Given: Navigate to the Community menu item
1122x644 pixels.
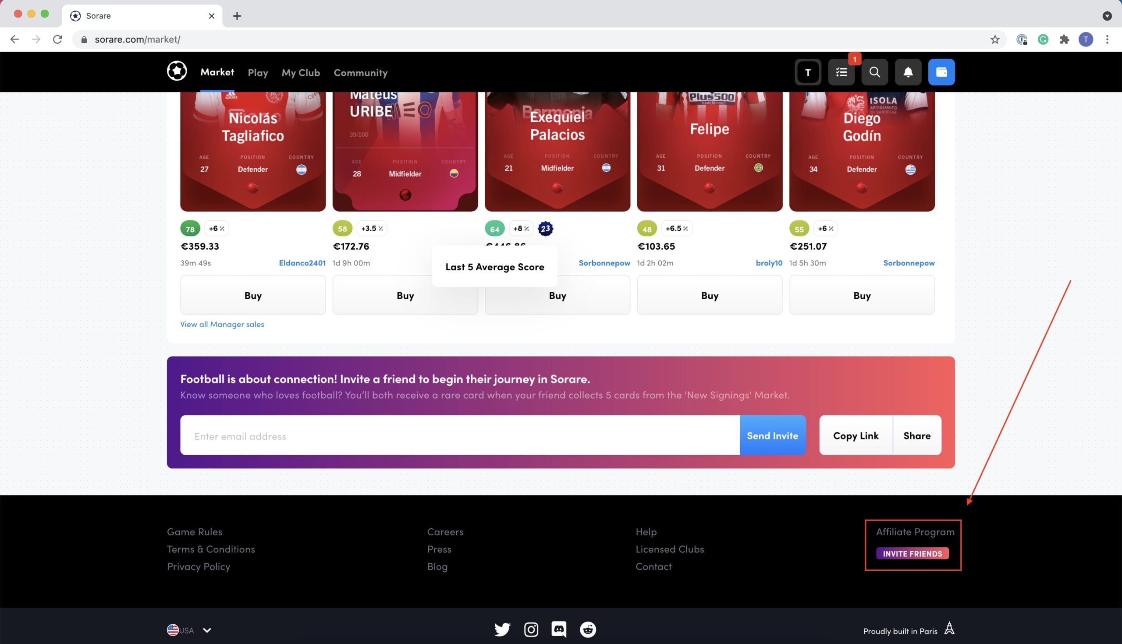Looking at the screenshot, I should tap(360, 72).
